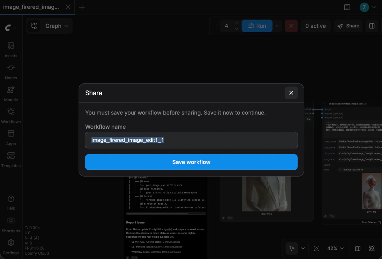The height and width of the screenshot is (259, 382).
Task: Browse workflow Templates
Action: pos(11,159)
